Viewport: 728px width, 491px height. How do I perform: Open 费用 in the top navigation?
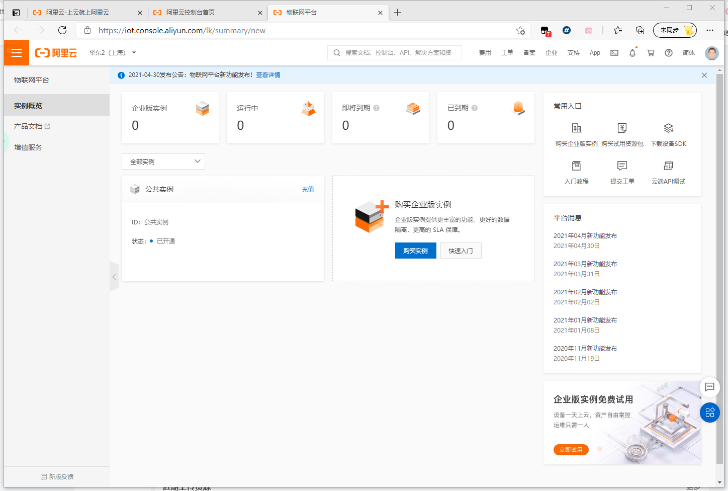485,53
